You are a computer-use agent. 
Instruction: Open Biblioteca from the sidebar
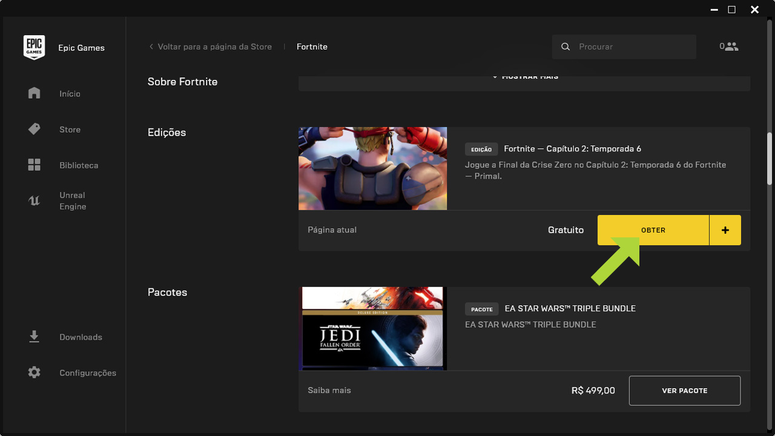pos(79,165)
